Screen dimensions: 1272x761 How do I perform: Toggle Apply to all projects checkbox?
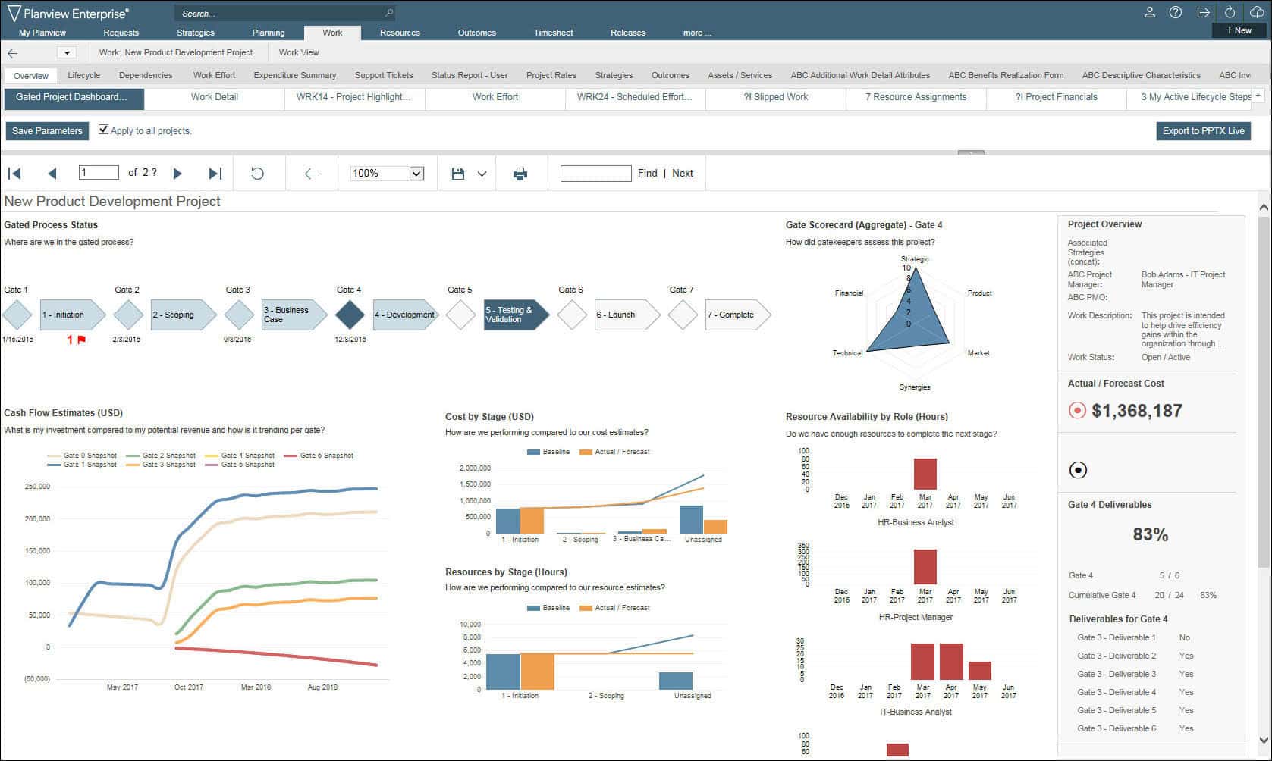[103, 130]
